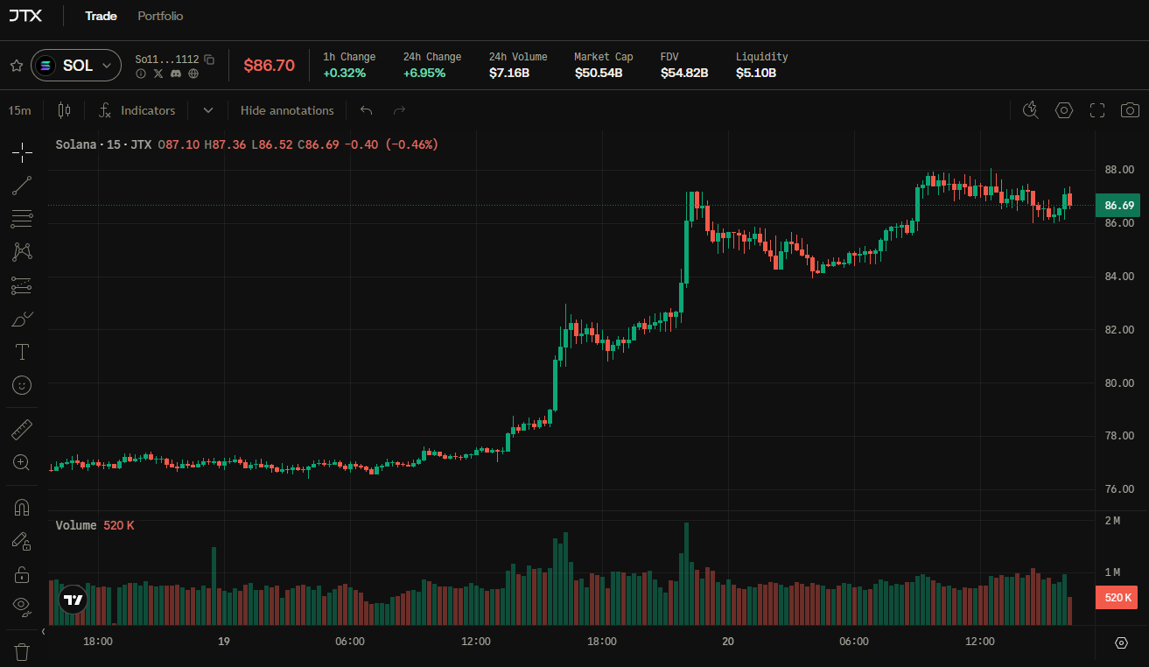The height and width of the screenshot is (667, 1149).
Task: Select the brush drawing tool
Action: [23, 319]
